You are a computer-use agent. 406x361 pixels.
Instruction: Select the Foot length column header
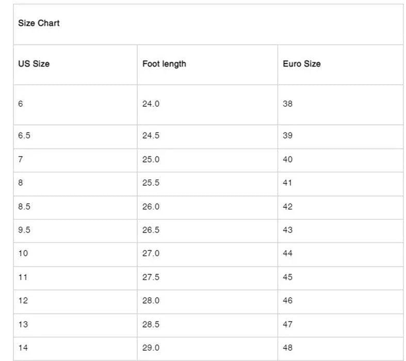164,64
